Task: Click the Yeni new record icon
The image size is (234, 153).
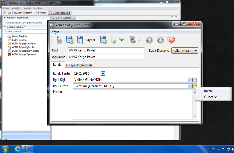Action: 114,40
